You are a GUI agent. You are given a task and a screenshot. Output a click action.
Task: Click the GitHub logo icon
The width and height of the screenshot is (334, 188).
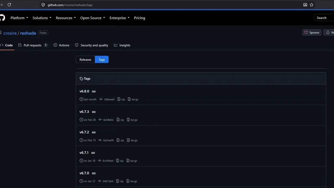click(x=2, y=18)
